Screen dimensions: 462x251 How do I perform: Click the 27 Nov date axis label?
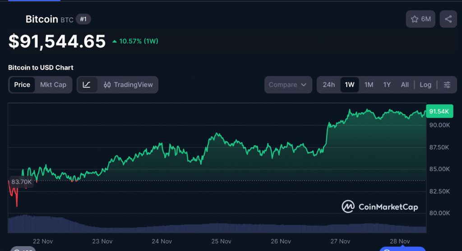[340, 241]
